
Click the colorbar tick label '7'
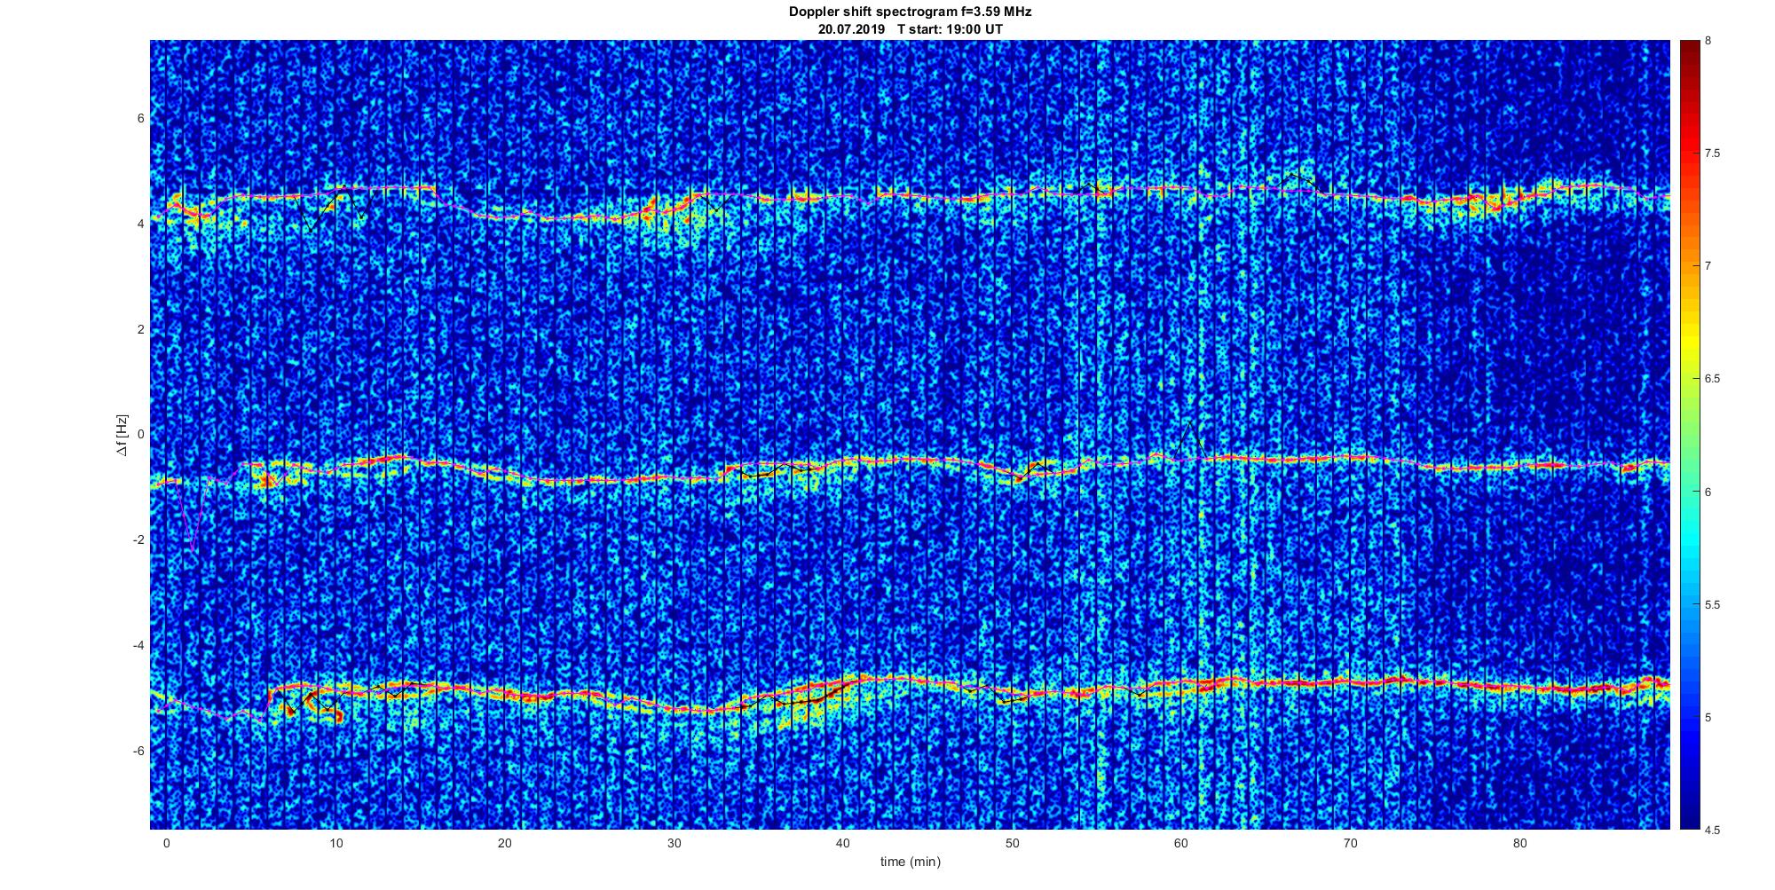1708,266
